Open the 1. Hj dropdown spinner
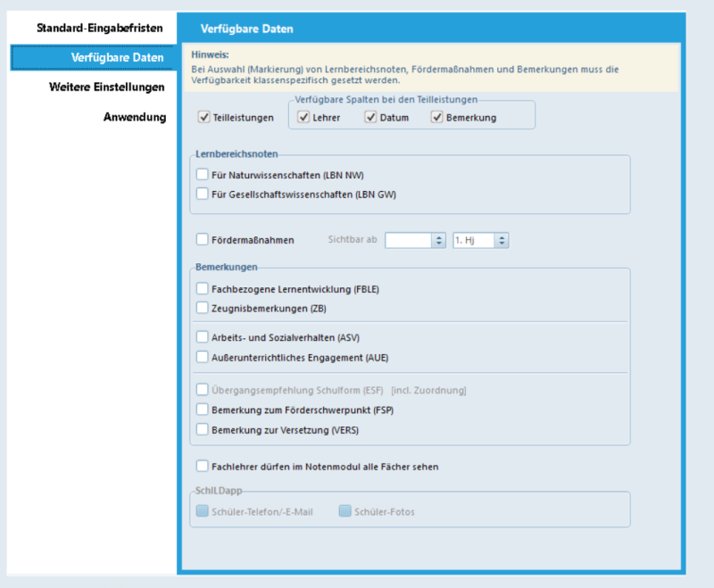This screenshot has height=588, width=714. (x=502, y=240)
